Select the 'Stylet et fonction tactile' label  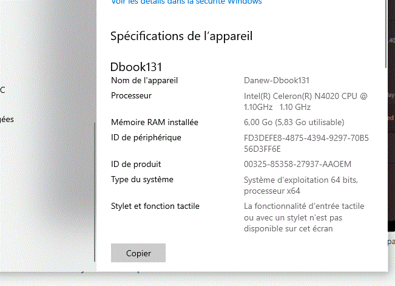pos(155,206)
